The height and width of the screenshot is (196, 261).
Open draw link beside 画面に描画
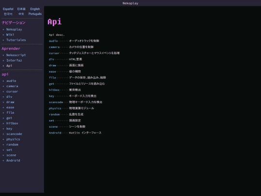tap(52, 65)
